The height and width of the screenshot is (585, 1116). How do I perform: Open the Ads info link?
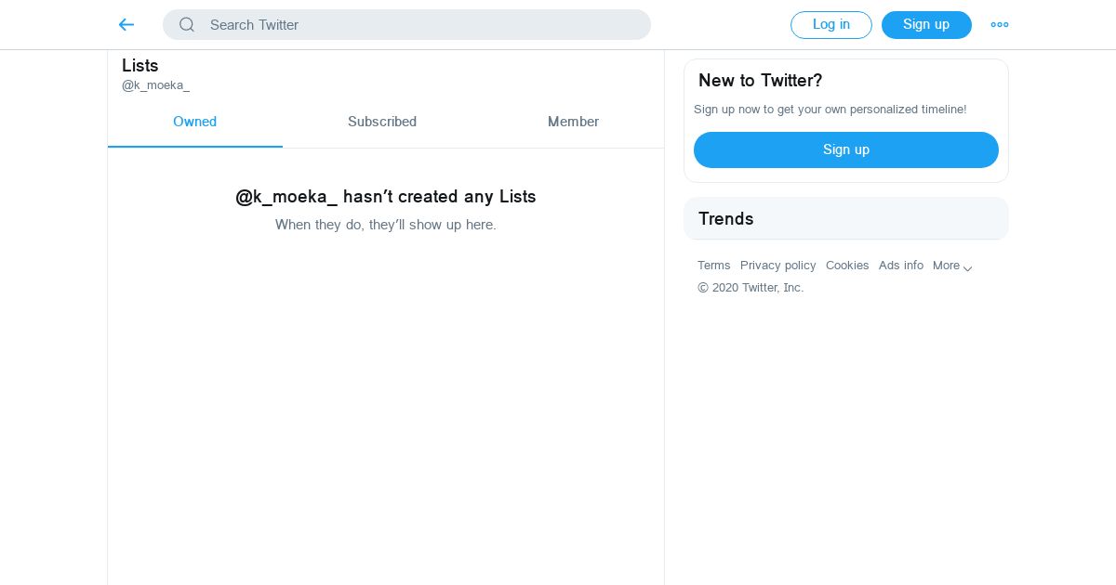pyautogui.click(x=901, y=266)
